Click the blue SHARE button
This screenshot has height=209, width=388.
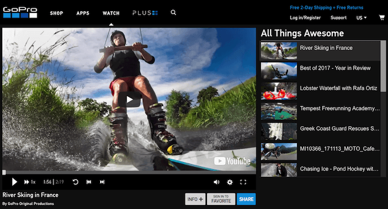click(x=246, y=199)
